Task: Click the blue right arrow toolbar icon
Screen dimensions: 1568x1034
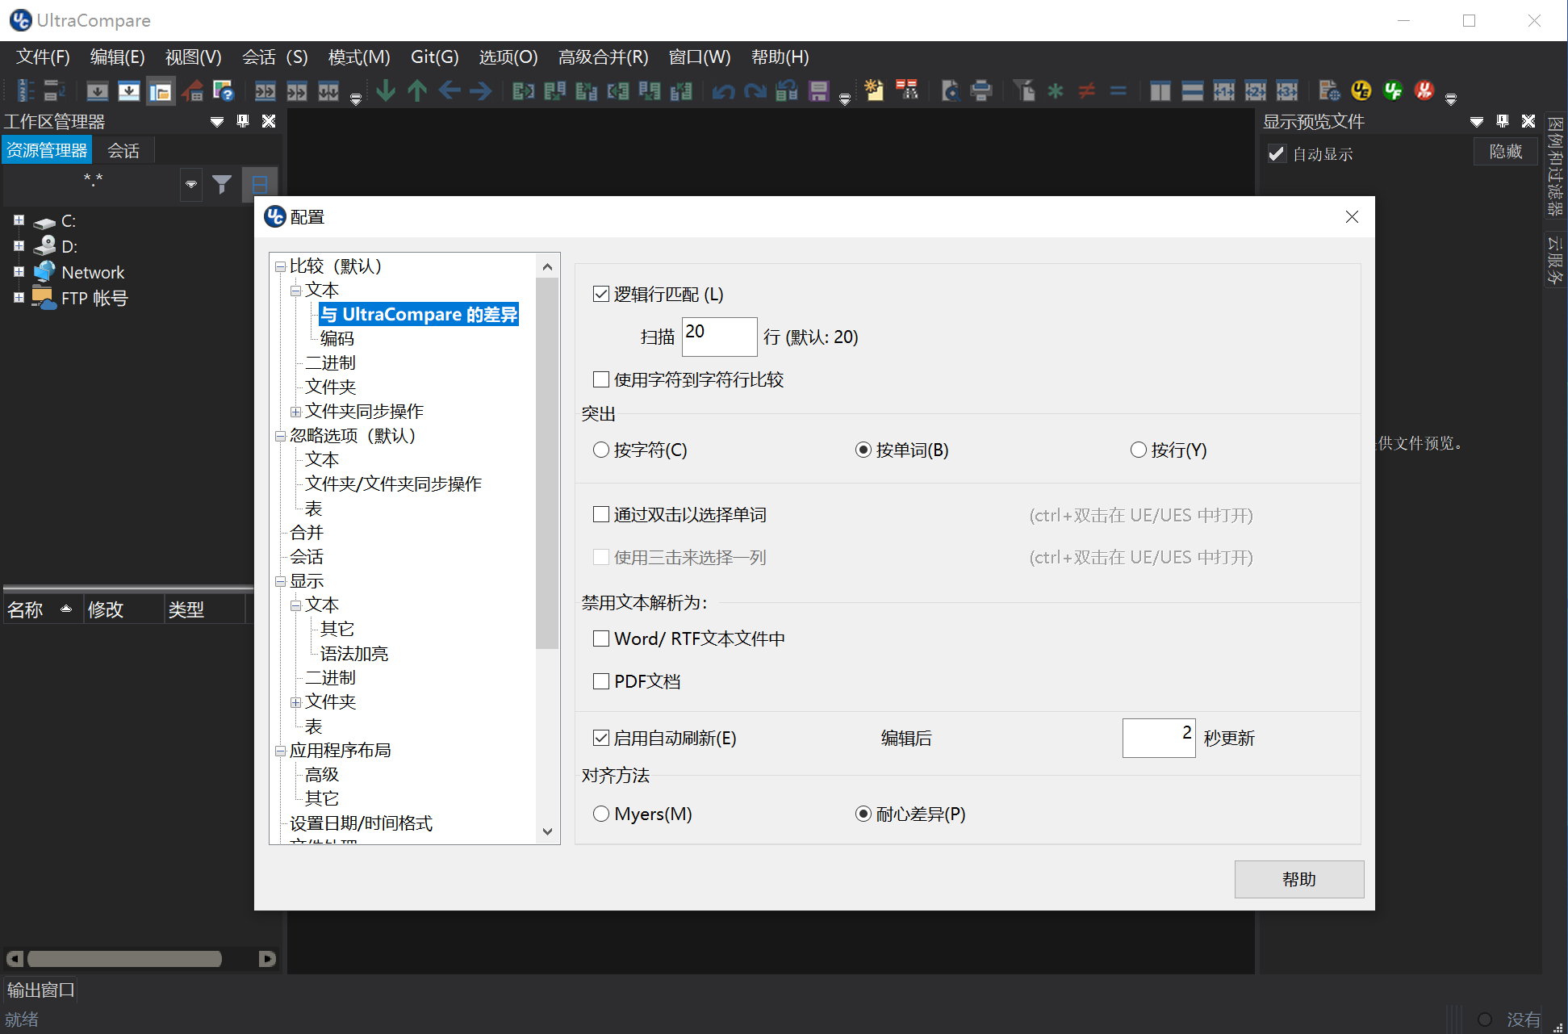Action: coord(481,90)
